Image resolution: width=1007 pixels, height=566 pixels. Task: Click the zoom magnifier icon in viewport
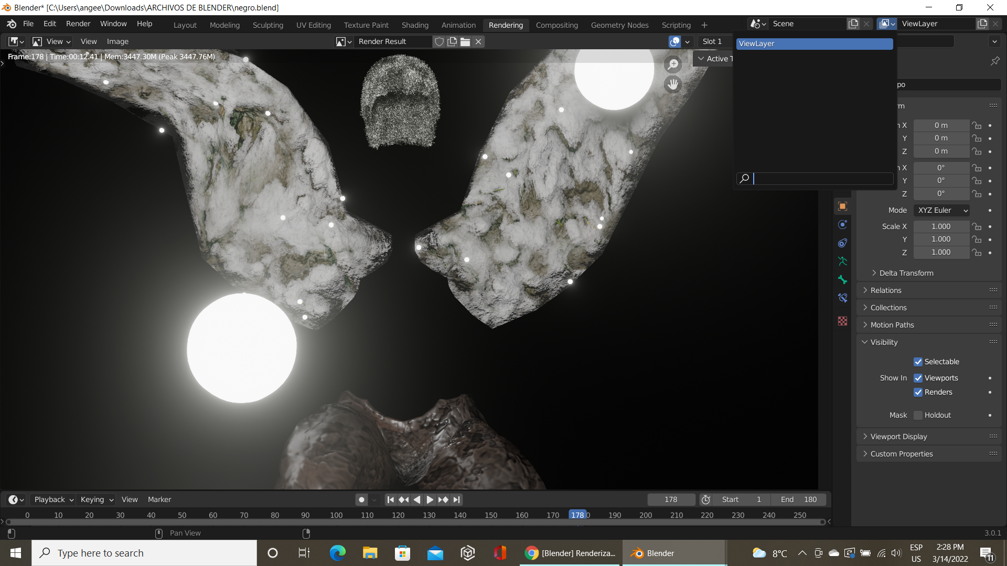coord(673,64)
